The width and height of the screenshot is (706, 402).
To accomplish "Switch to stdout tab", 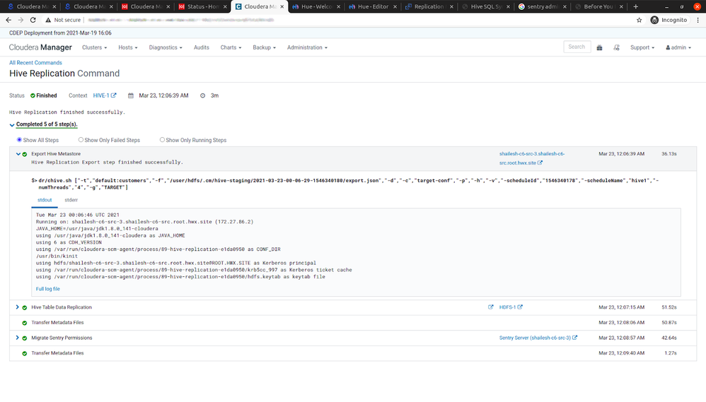I will [45, 200].
